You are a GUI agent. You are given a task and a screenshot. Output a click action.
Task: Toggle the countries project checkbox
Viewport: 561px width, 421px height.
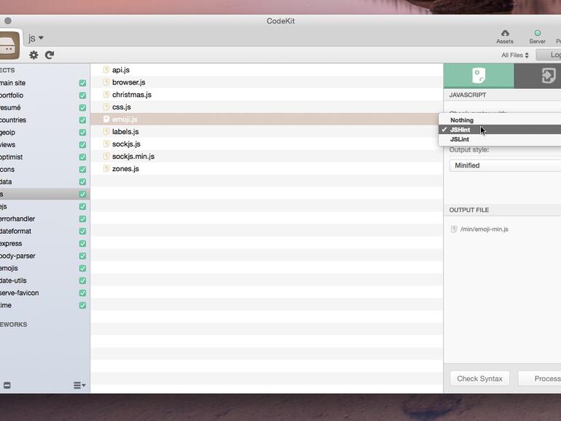pyautogui.click(x=82, y=120)
